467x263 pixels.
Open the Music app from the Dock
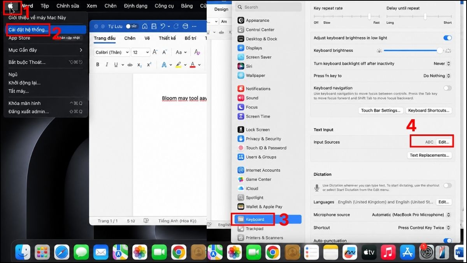pos(388,252)
